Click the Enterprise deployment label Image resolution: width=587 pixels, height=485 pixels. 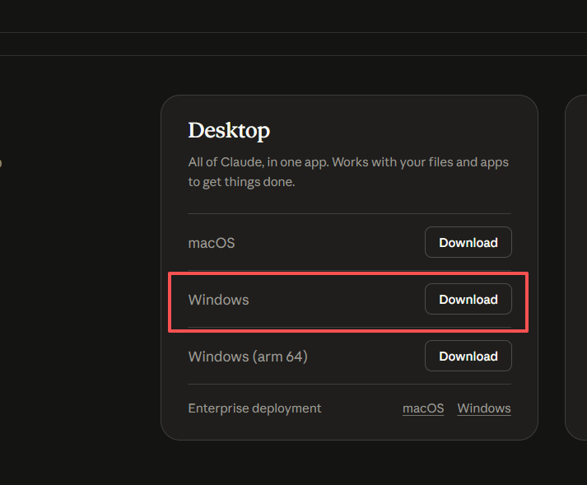click(x=254, y=408)
